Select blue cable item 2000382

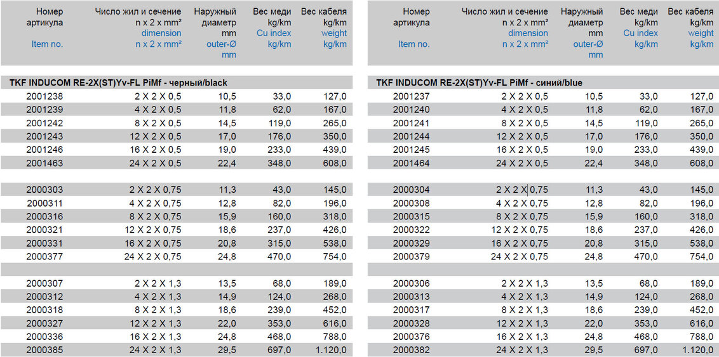point(412,349)
